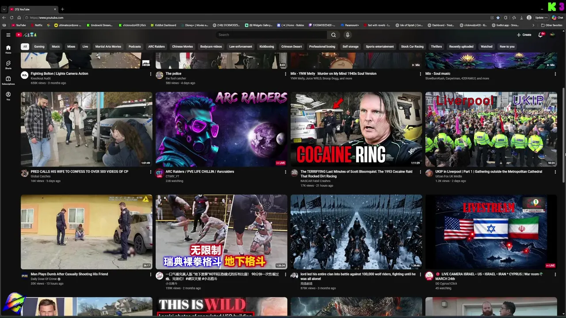The height and width of the screenshot is (318, 566).
Task: Open browser Update menu
Action: point(540,18)
